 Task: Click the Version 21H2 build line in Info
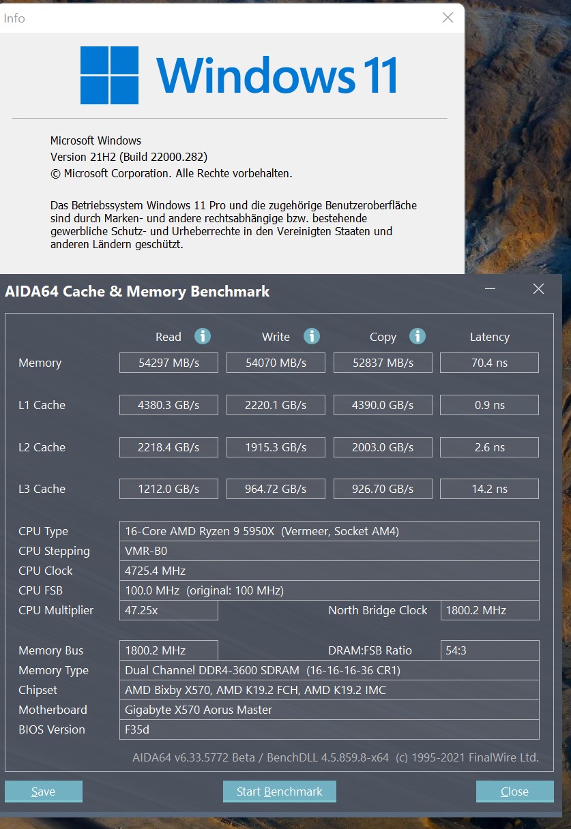129,157
